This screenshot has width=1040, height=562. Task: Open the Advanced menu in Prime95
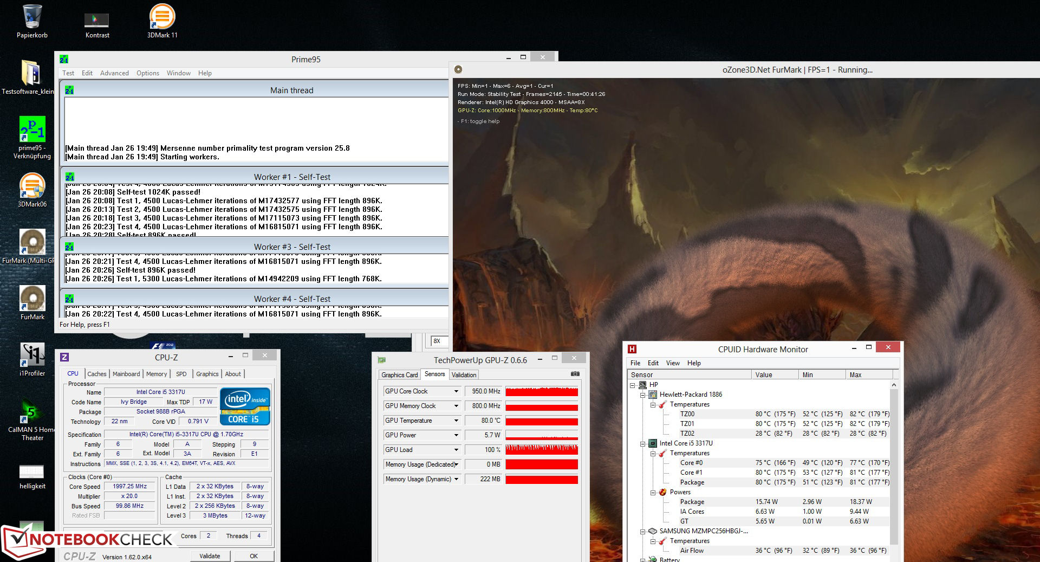pyautogui.click(x=114, y=73)
